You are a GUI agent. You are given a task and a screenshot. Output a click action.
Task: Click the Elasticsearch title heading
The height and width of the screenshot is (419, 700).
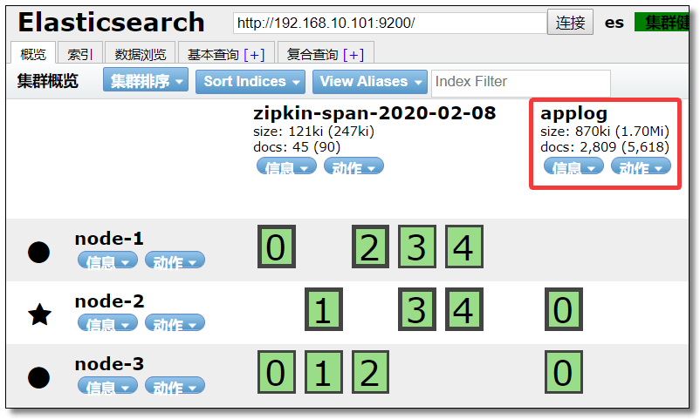coord(111,22)
